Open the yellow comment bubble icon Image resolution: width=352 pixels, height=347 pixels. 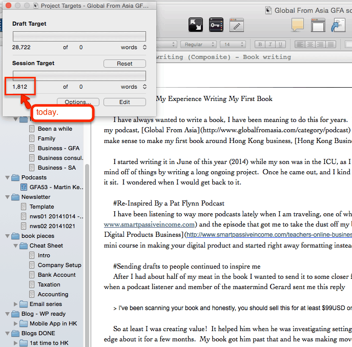pyautogui.click(x=298, y=25)
